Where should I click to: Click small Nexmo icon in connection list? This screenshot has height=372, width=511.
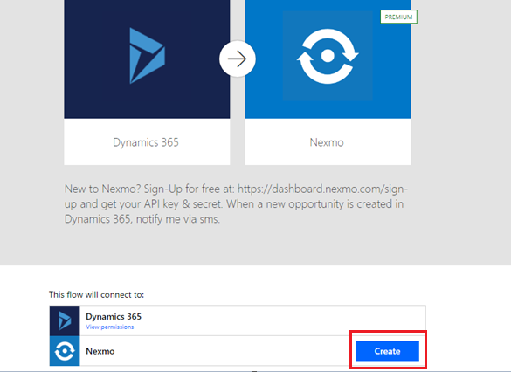pyautogui.click(x=65, y=351)
